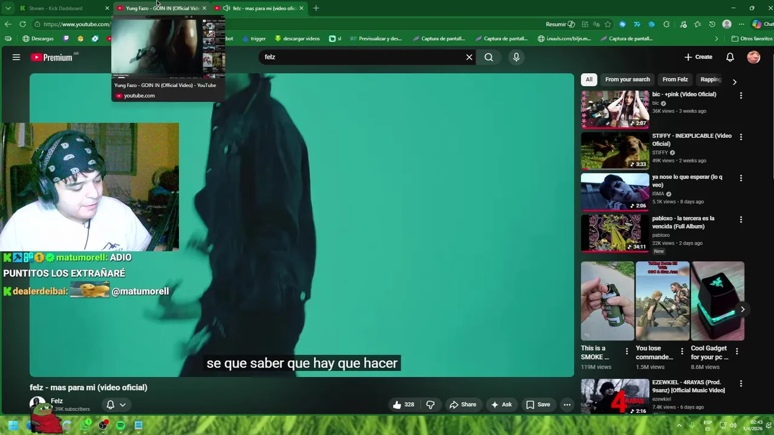
Task: Play the Cool Gadget for your pc short
Action: click(x=718, y=301)
